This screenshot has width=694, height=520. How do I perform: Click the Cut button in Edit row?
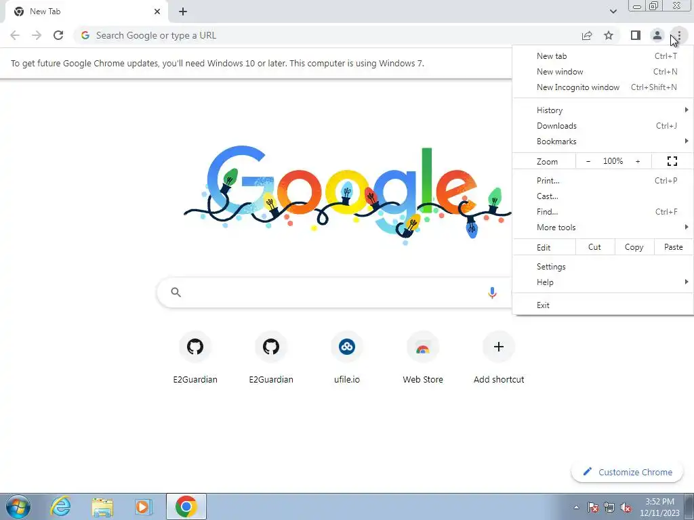pos(595,247)
